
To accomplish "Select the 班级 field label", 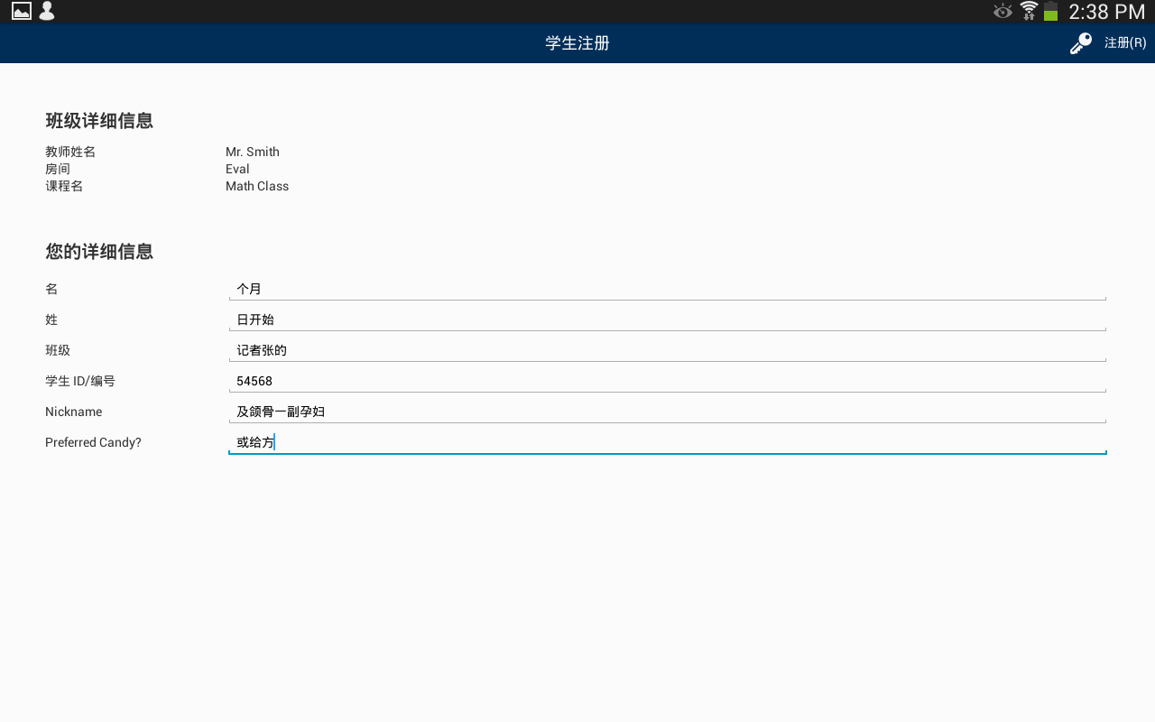I will pyautogui.click(x=58, y=350).
